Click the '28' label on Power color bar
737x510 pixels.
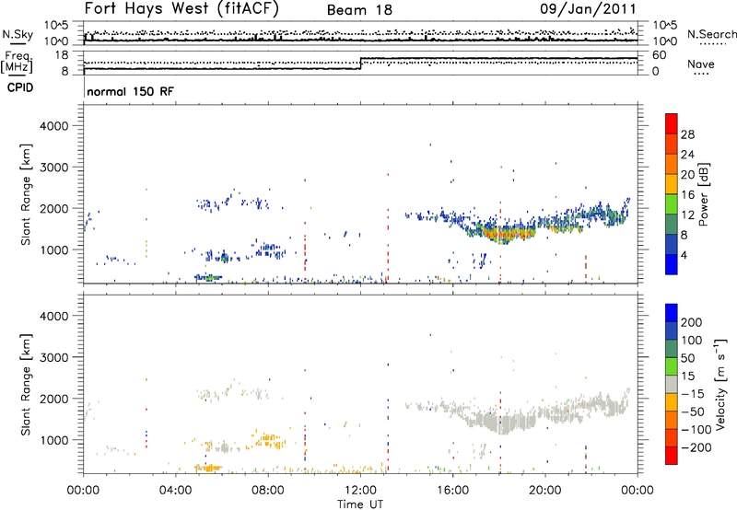click(x=687, y=134)
